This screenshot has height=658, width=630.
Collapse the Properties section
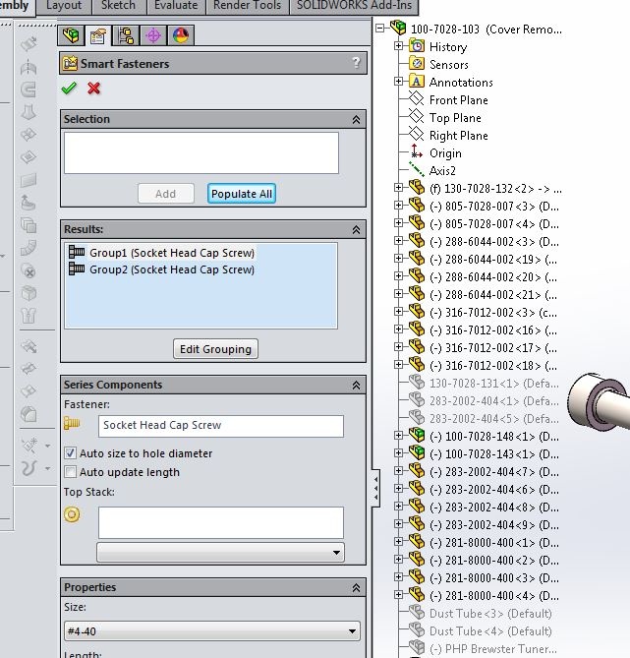pyautogui.click(x=356, y=588)
